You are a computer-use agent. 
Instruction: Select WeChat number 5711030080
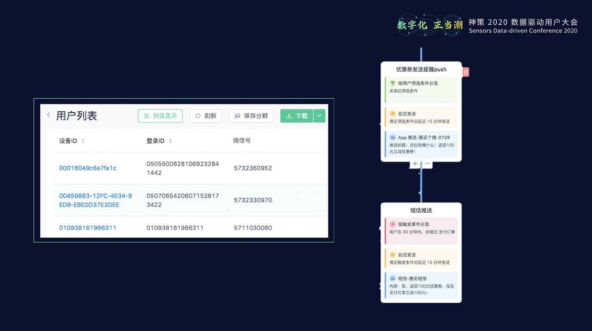tap(253, 228)
